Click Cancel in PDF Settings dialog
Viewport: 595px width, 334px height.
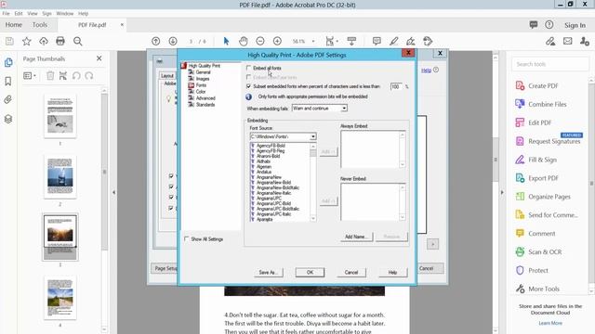click(x=351, y=272)
